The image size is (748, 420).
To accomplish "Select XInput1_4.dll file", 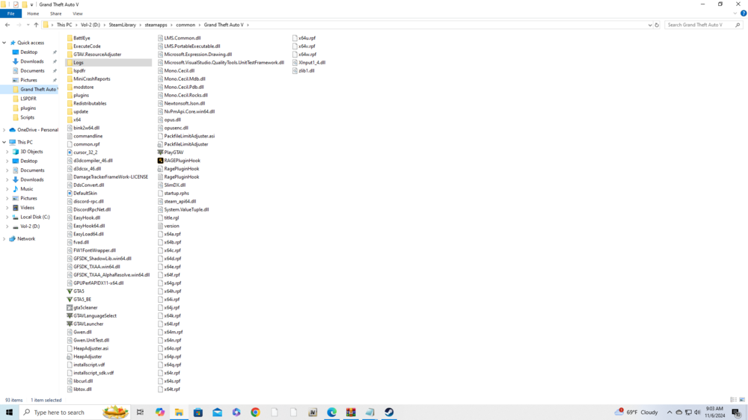I will (309, 63).
